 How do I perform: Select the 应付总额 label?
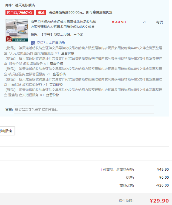pos(126,201)
